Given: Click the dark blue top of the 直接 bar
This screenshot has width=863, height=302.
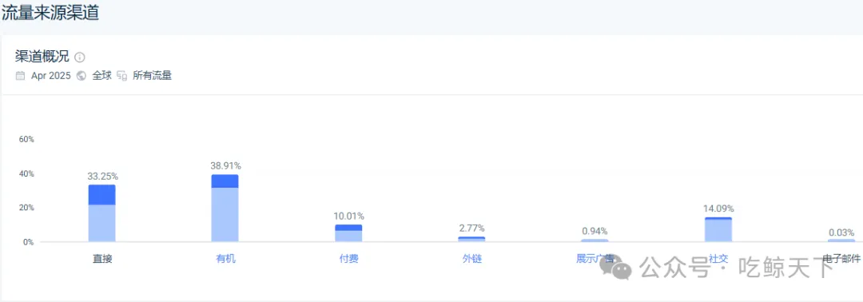Looking at the screenshot, I should (101, 195).
